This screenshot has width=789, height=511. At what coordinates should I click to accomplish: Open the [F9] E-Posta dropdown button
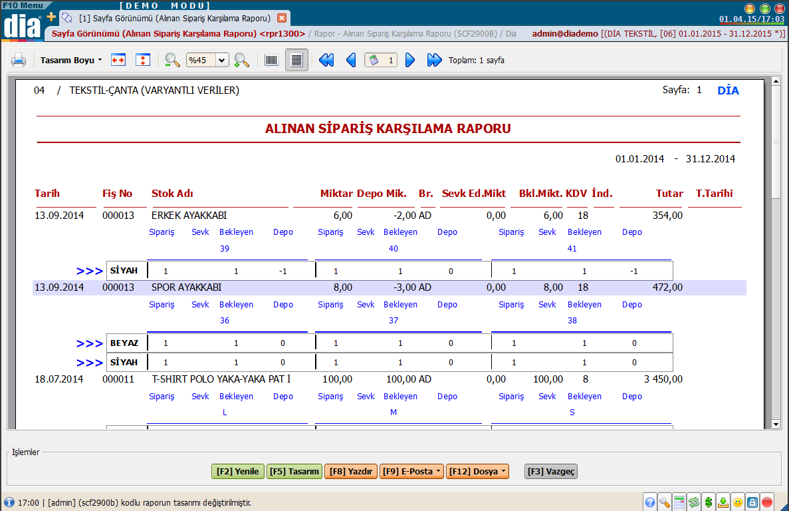[411, 471]
